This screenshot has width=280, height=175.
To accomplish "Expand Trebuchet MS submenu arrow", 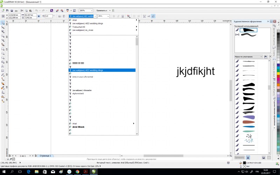I will click(x=136, y=27).
